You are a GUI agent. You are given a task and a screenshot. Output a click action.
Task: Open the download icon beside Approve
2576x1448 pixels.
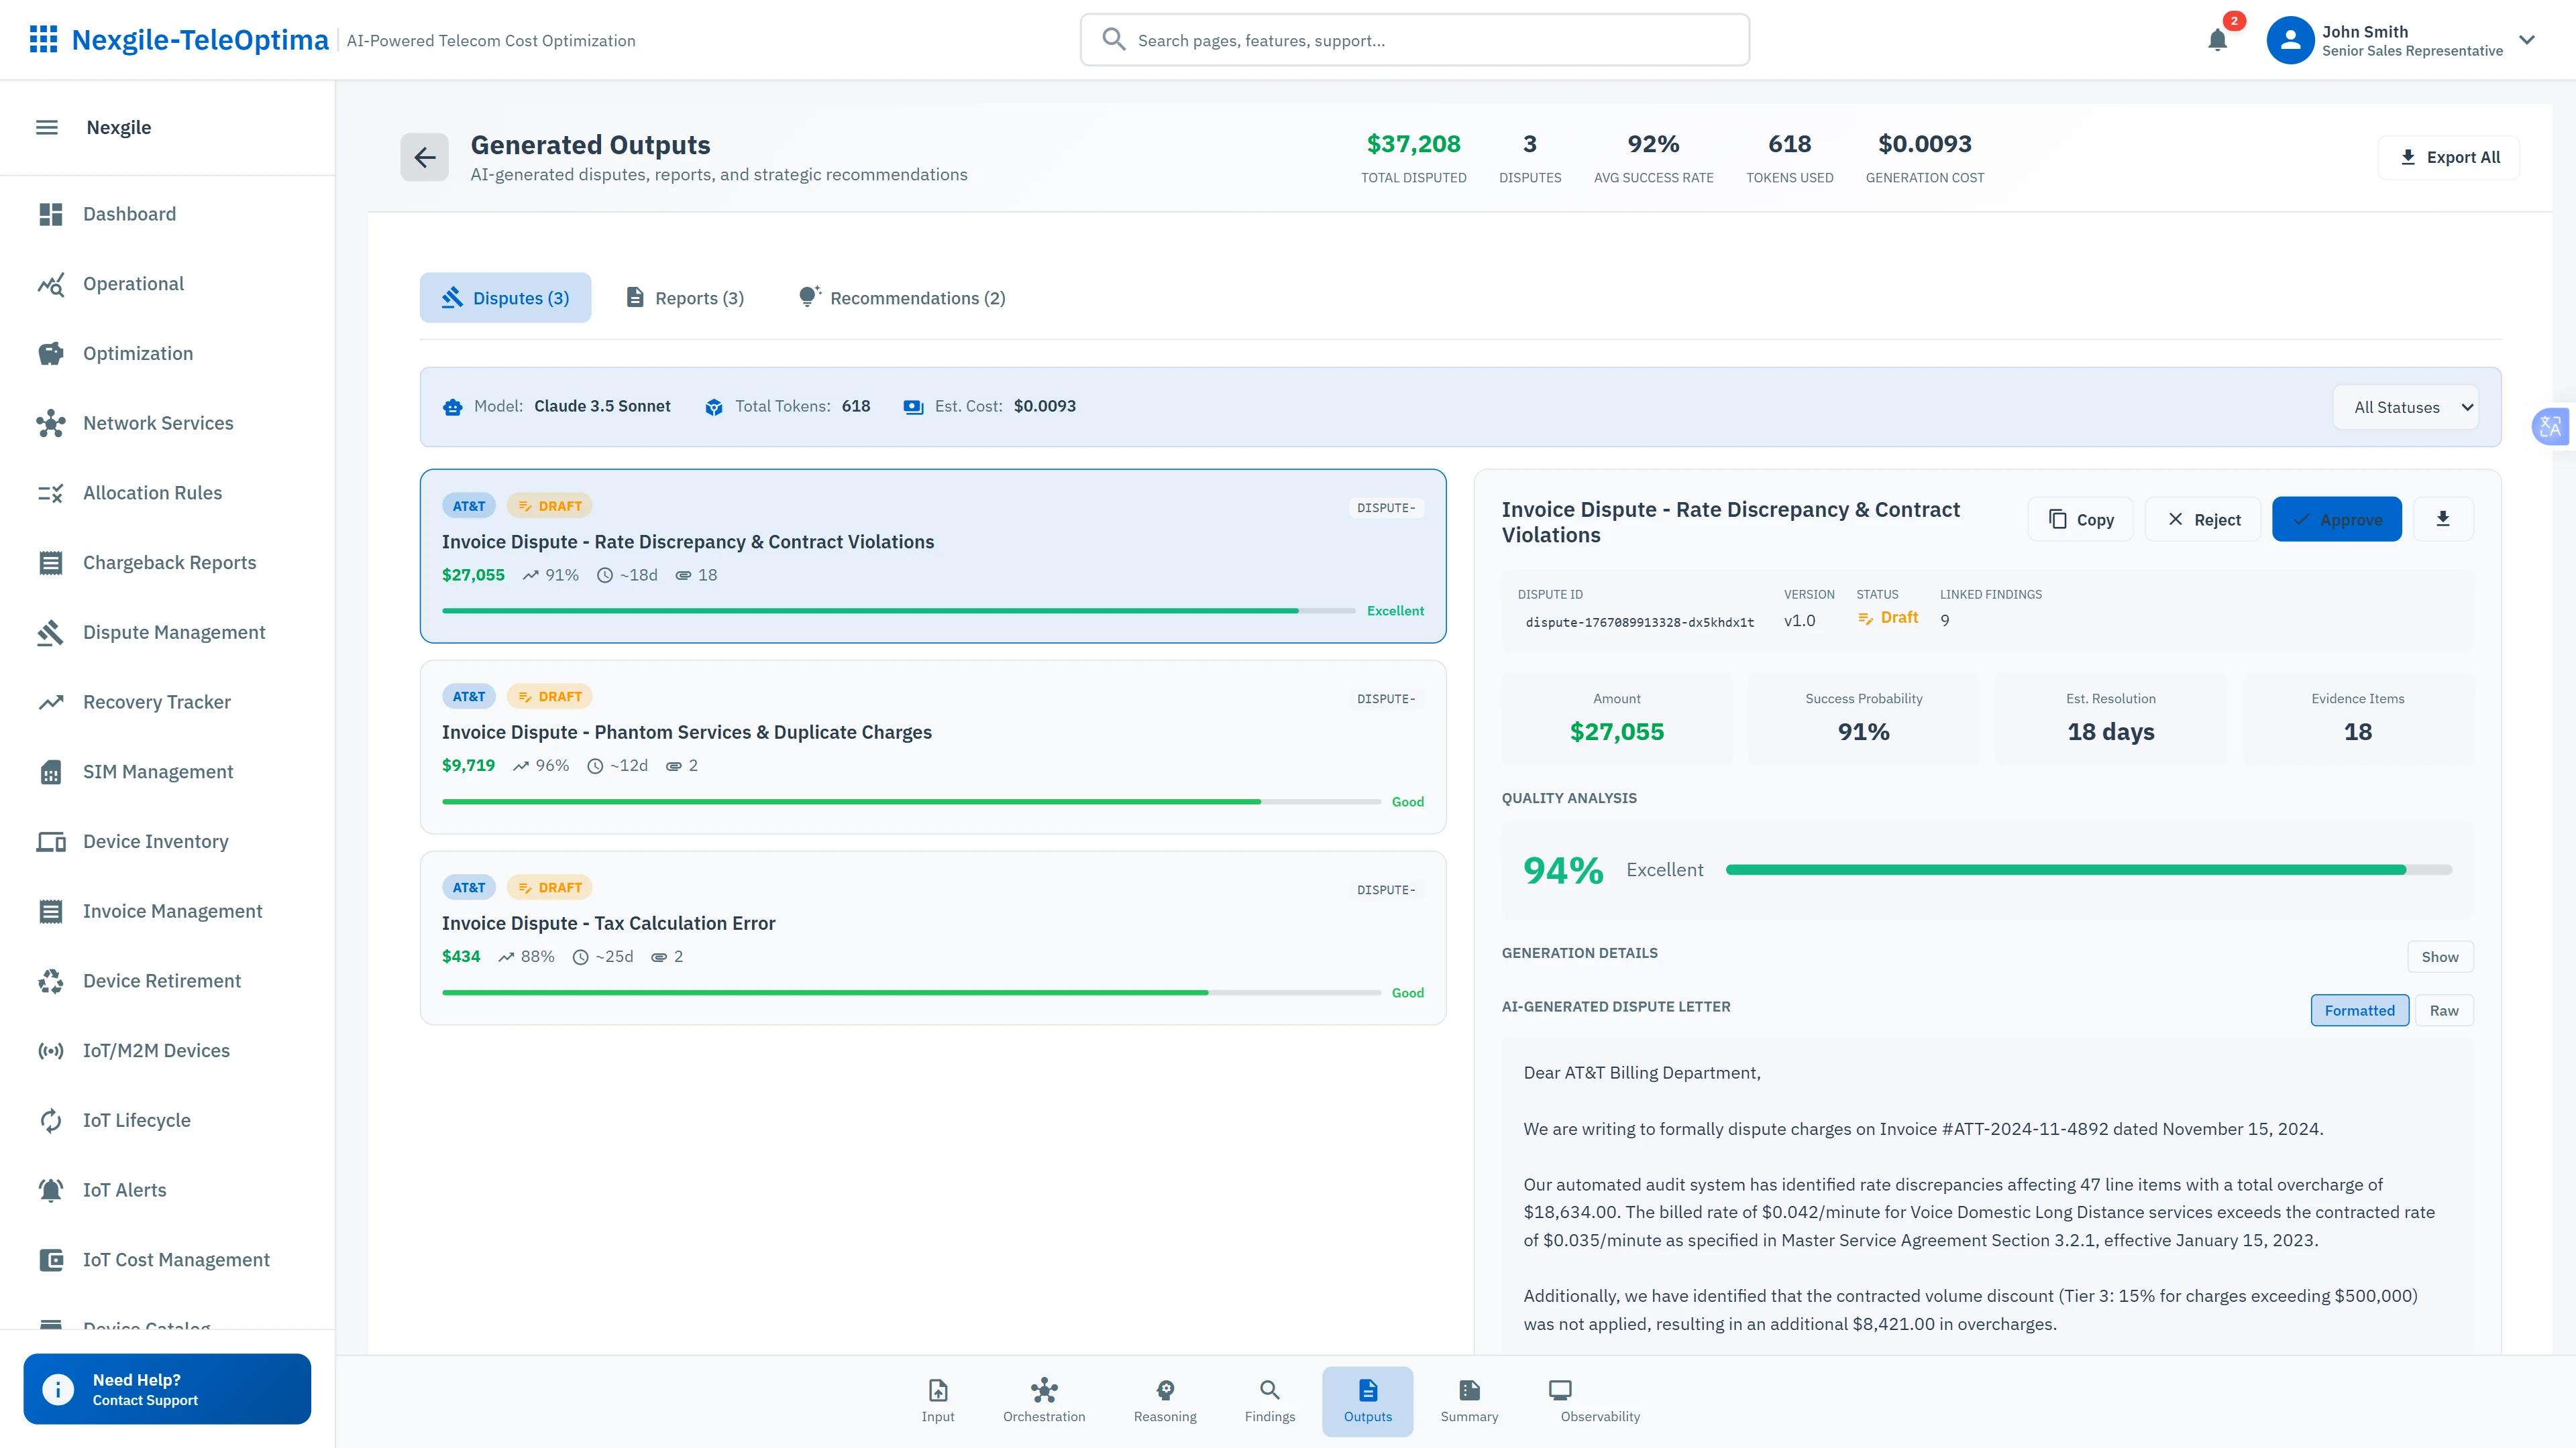2443,519
